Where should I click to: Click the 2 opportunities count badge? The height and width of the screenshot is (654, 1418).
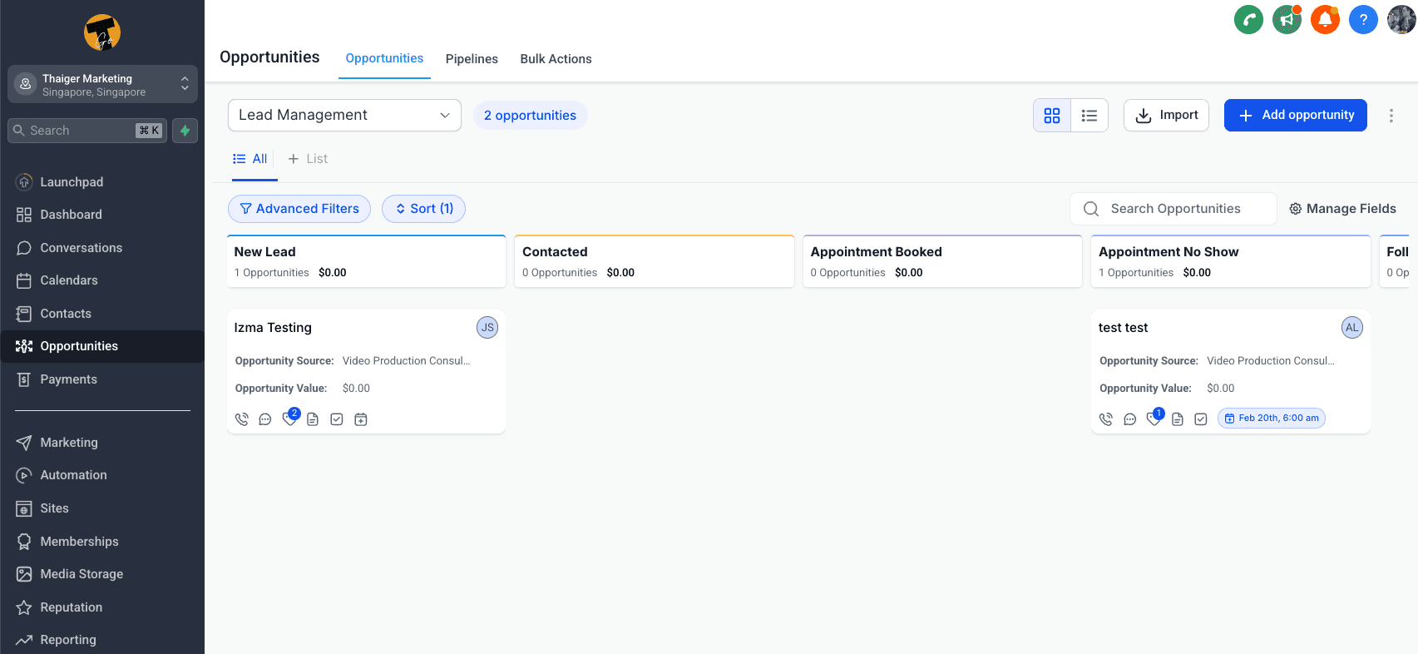pos(531,116)
